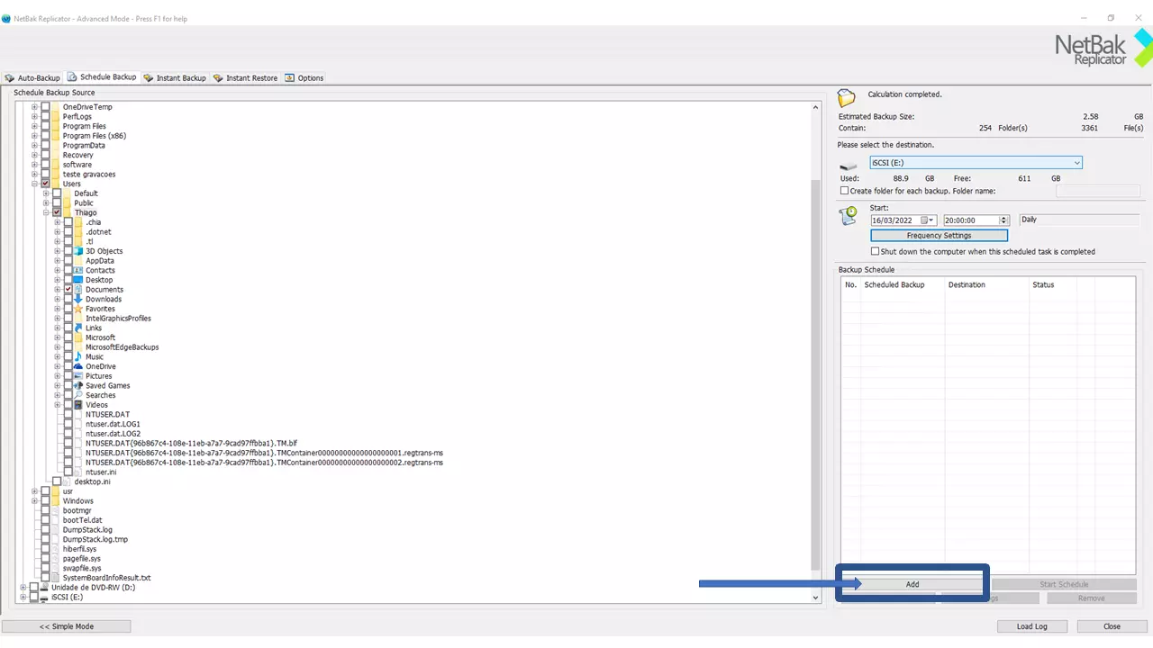Expand the Windows folder node
1153x648 pixels.
tap(34, 501)
